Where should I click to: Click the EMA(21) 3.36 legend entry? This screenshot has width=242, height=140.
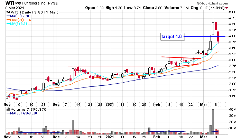pyautogui.click(x=19, y=20)
